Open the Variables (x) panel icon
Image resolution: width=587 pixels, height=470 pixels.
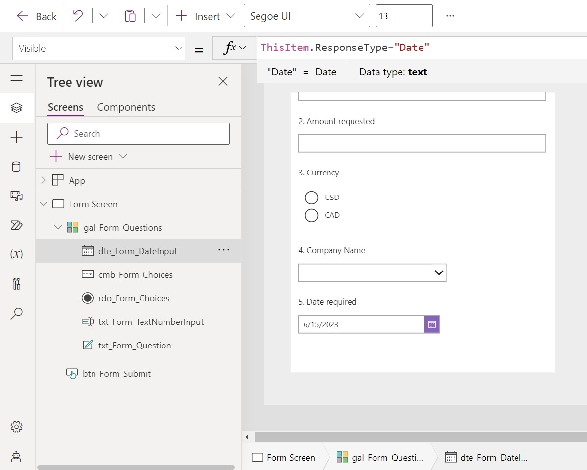point(16,254)
